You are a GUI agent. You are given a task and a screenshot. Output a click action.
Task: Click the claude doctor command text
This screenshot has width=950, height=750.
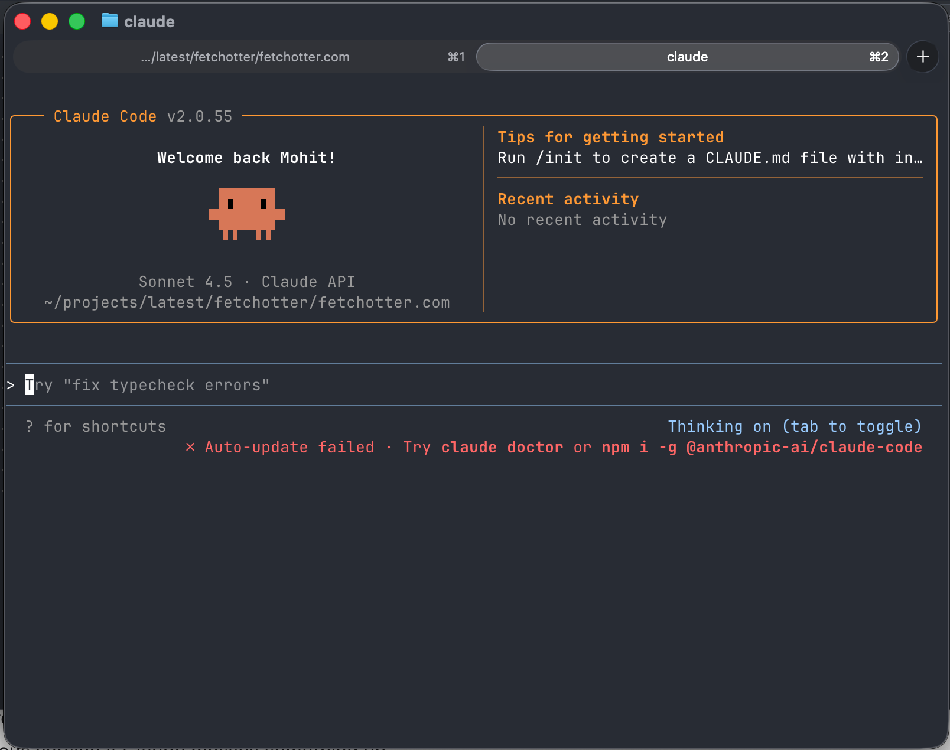502,447
